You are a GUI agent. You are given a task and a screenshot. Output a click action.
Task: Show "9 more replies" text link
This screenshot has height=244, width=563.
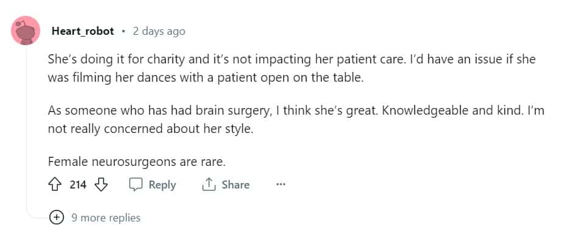click(x=105, y=218)
